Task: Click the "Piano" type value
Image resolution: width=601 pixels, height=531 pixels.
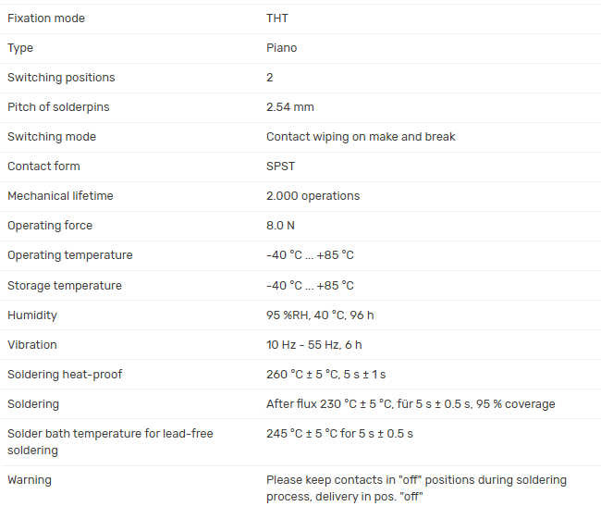Action: (282, 48)
